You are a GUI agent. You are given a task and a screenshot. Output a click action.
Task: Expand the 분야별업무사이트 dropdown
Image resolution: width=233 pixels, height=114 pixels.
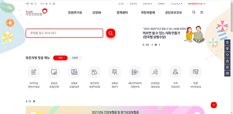click(196, 4)
